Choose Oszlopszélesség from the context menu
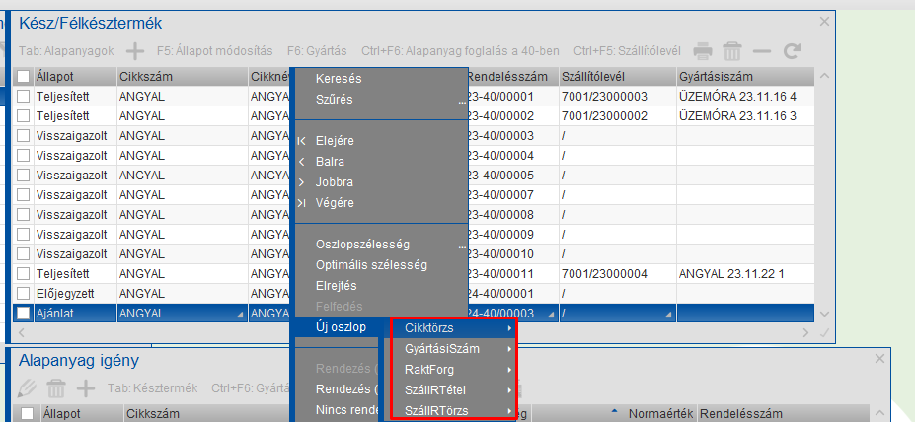The width and height of the screenshot is (915, 422). [x=362, y=245]
